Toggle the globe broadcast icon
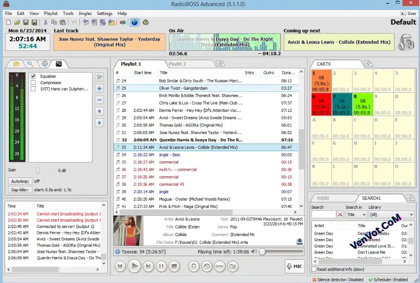 [135, 23]
